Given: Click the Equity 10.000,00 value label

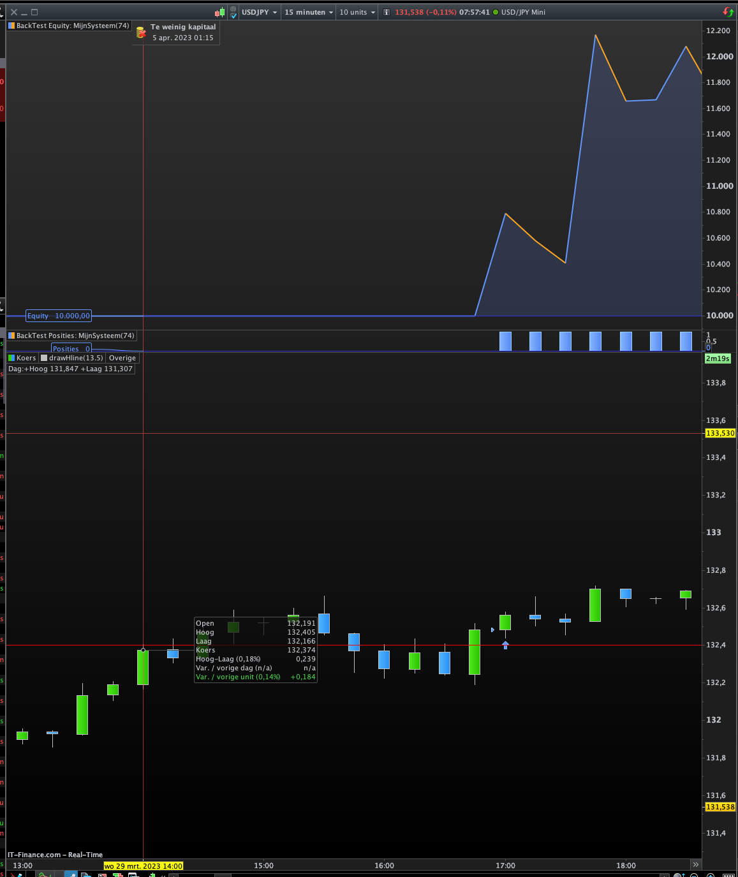Looking at the screenshot, I should pyautogui.click(x=59, y=316).
